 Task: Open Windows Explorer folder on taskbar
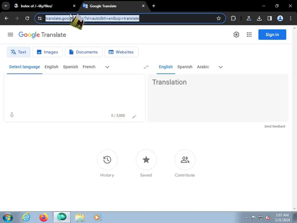pos(80,217)
